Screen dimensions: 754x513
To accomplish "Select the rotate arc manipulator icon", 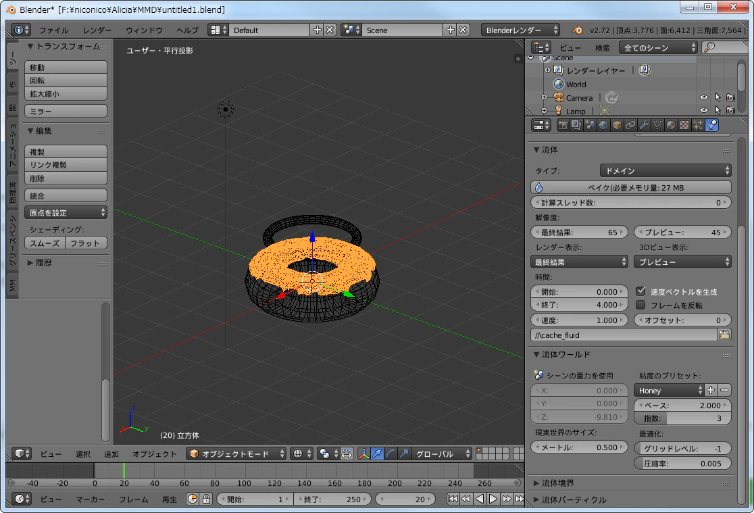I will 391,454.
